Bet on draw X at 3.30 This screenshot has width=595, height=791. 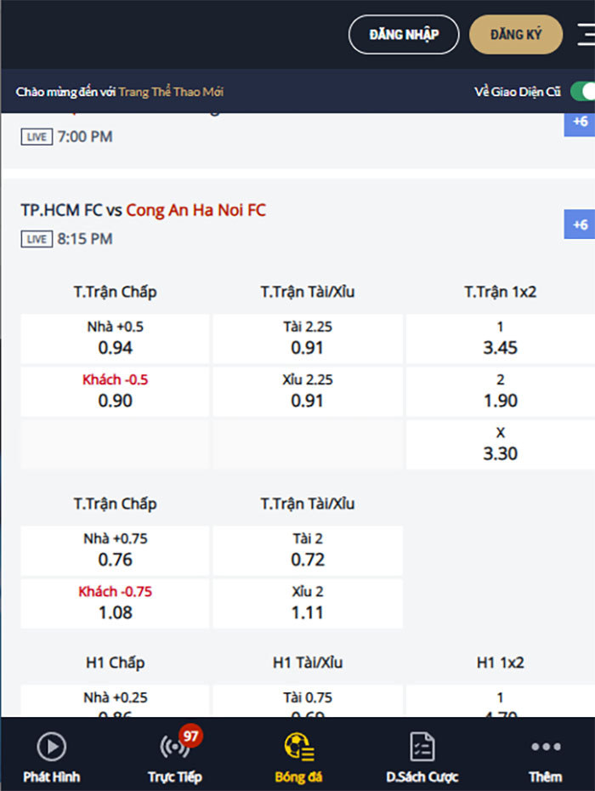(500, 444)
